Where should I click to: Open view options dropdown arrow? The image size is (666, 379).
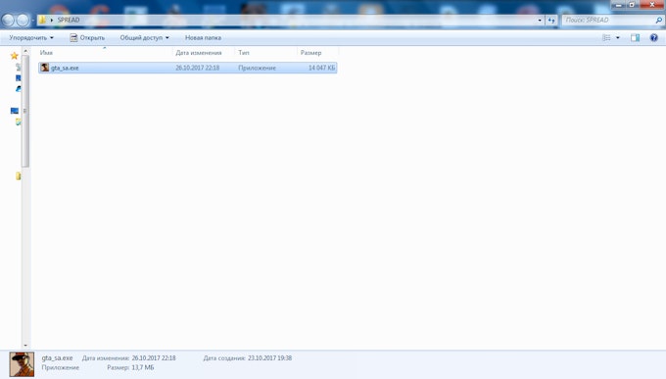click(618, 38)
